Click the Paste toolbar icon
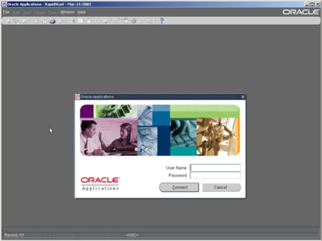The width and height of the screenshot is (322, 241). 89,21
